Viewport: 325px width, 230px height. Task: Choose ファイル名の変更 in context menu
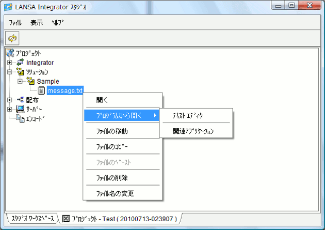tap(123, 193)
